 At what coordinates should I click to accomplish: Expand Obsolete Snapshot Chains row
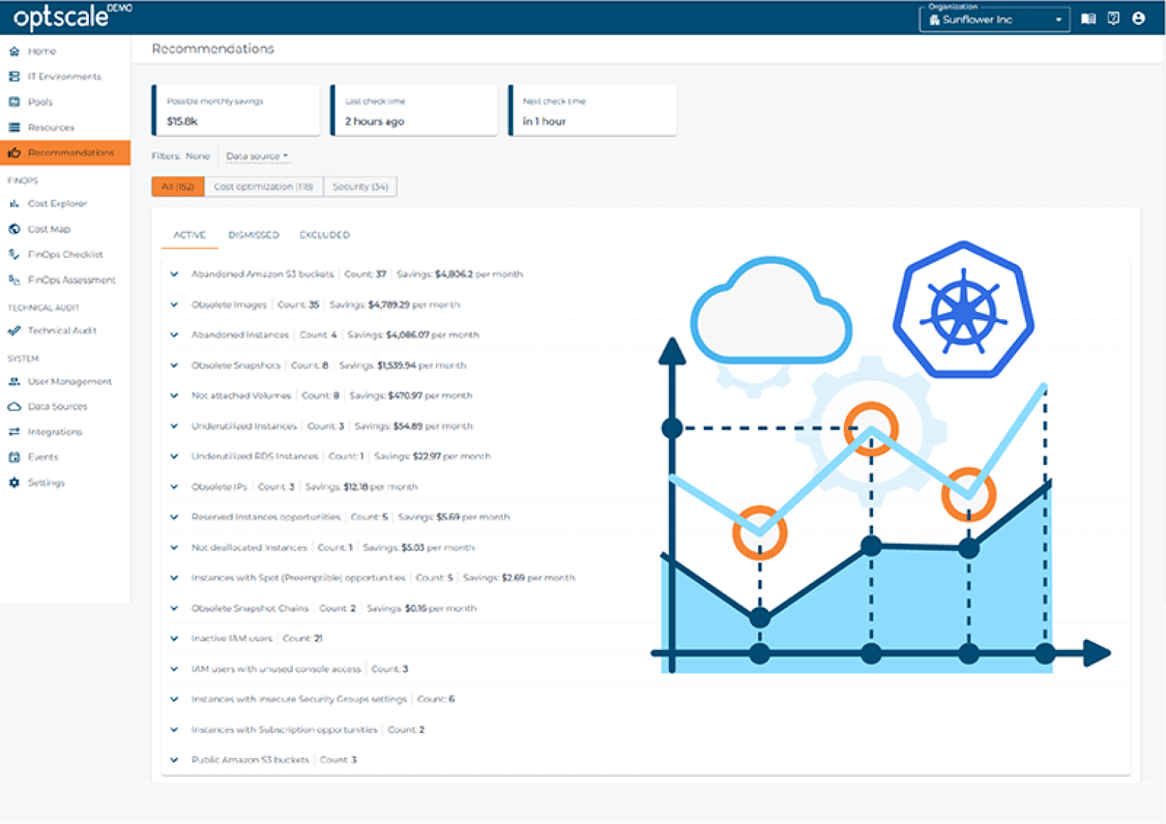174,609
